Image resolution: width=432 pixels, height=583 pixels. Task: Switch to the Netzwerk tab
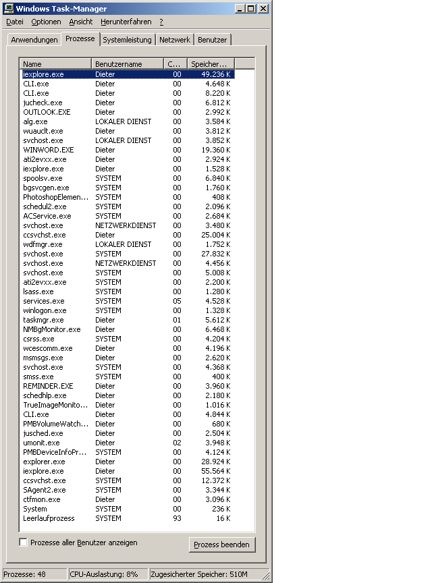(x=175, y=40)
